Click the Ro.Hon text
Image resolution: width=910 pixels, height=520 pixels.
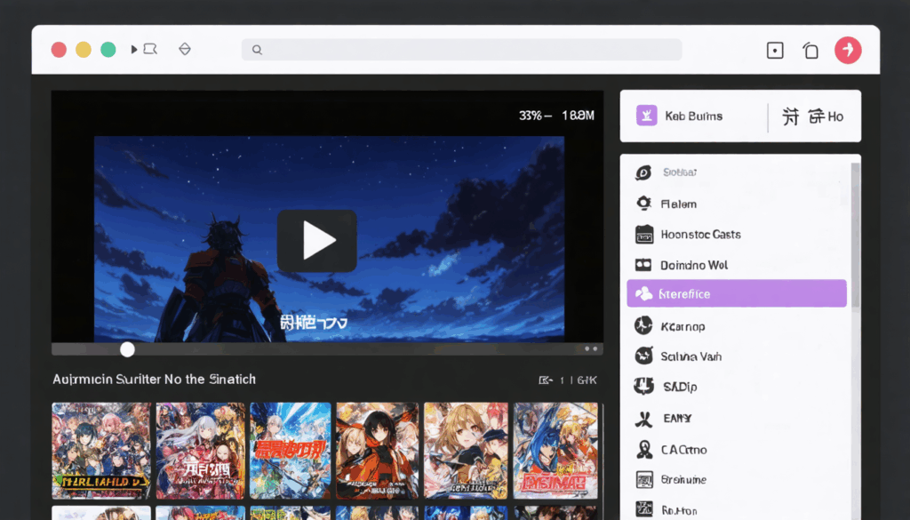(679, 511)
